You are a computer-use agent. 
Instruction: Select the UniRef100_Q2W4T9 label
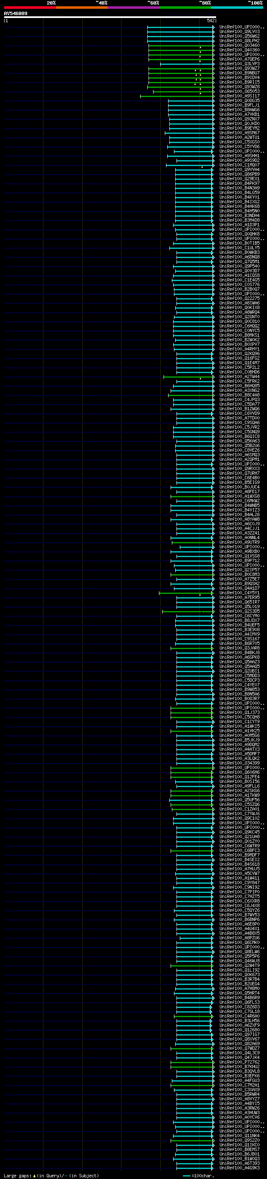pyautogui.click(x=239, y=965)
